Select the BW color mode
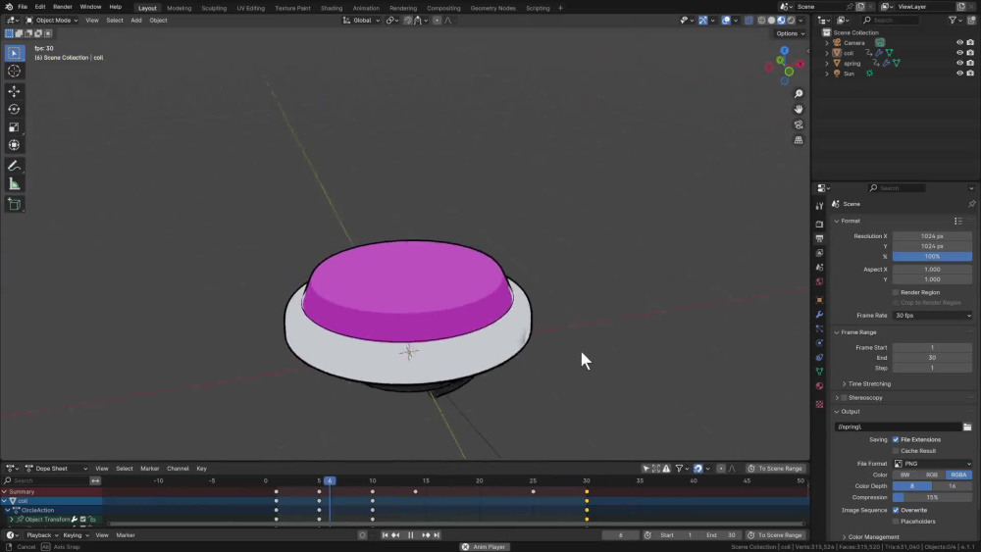The height and width of the screenshot is (552, 981). (x=905, y=476)
